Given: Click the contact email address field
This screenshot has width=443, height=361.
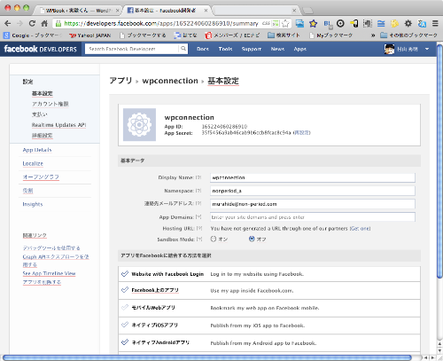Looking at the screenshot, I should [313, 204].
